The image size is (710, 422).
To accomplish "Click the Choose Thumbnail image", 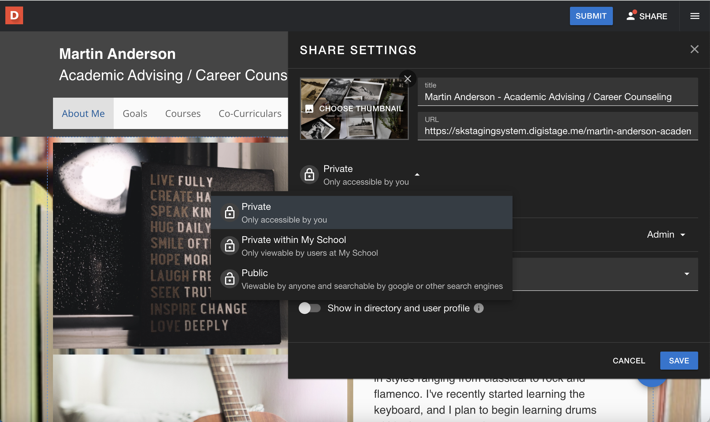I will click(x=354, y=109).
